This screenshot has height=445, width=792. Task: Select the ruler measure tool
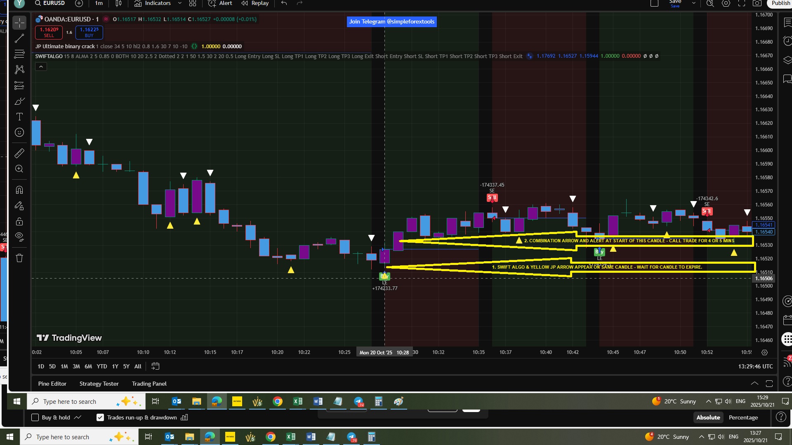click(19, 153)
